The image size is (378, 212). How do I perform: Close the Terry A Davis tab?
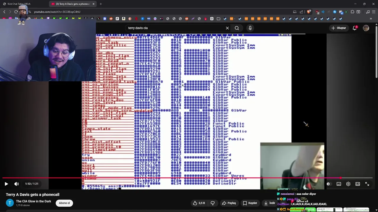(x=93, y=4)
